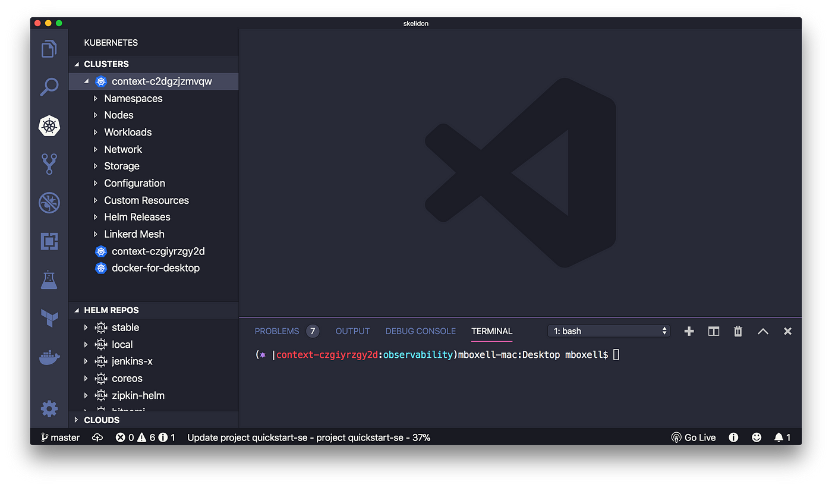832x488 pixels.
Task: Switch to the DEBUG CONSOLE tab
Action: [x=421, y=331]
